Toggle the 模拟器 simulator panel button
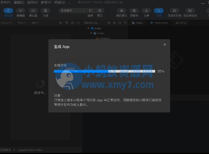This screenshot has height=154, width=209. (8, 11)
